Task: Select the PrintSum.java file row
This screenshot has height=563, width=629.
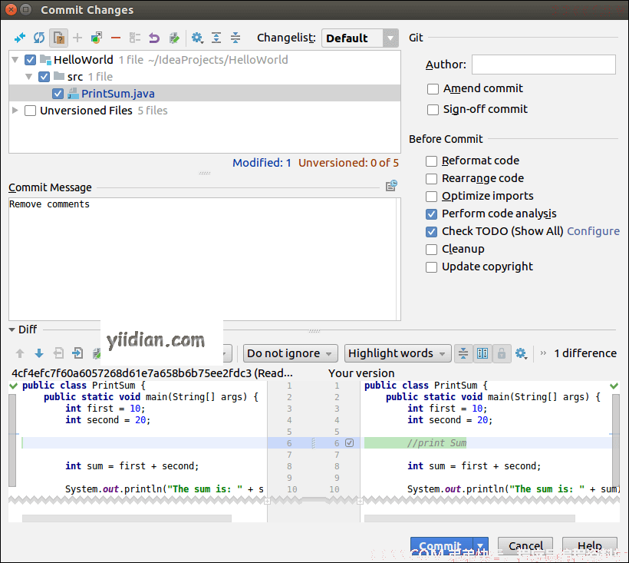Action: 205,94
